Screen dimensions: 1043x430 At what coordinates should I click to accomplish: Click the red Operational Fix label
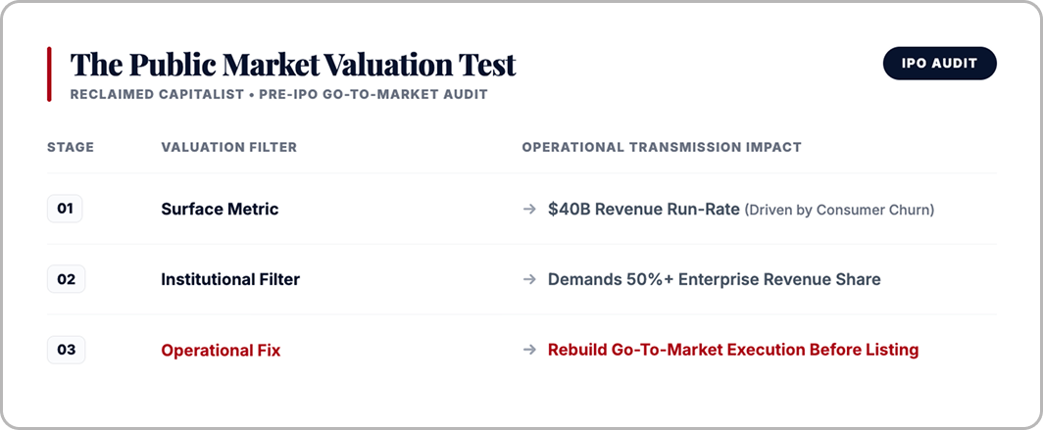221,351
